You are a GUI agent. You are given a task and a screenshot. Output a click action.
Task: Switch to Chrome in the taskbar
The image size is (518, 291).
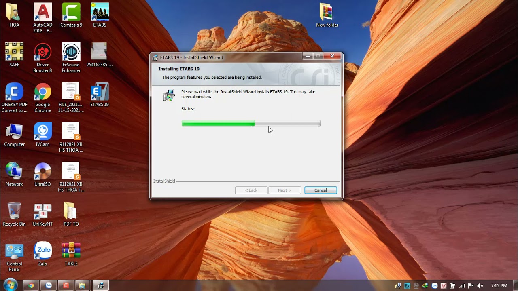(x=31, y=285)
